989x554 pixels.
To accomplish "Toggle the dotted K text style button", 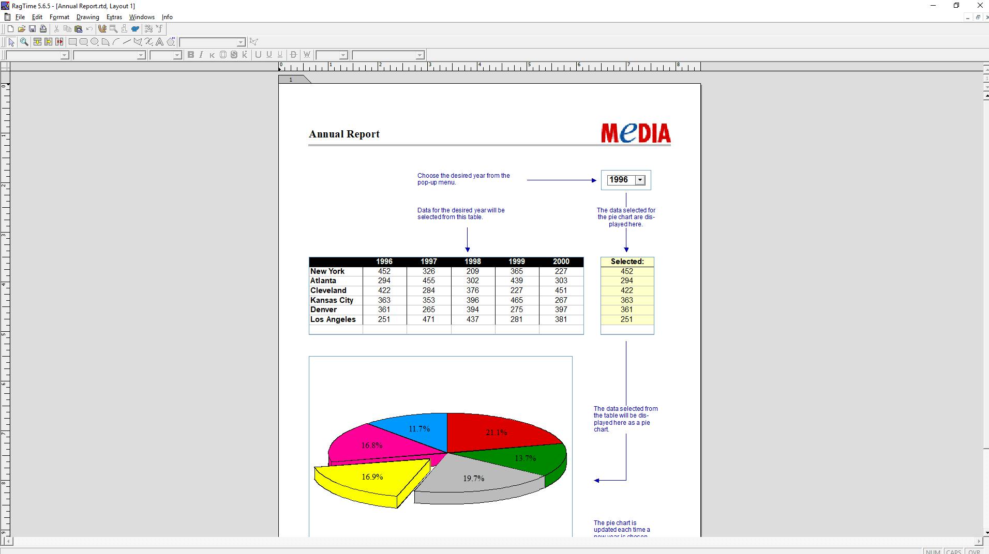I will [245, 55].
